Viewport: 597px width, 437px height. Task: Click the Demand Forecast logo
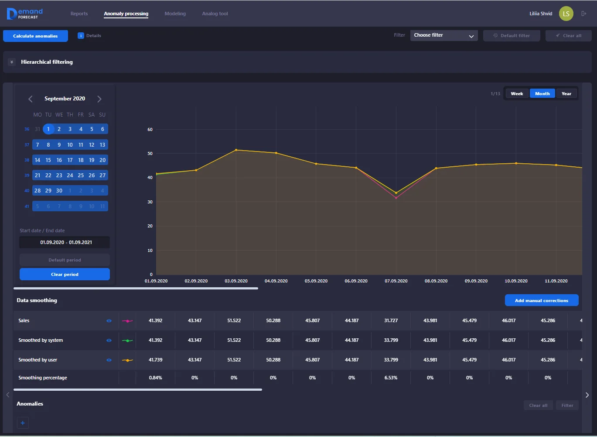(x=25, y=14)
